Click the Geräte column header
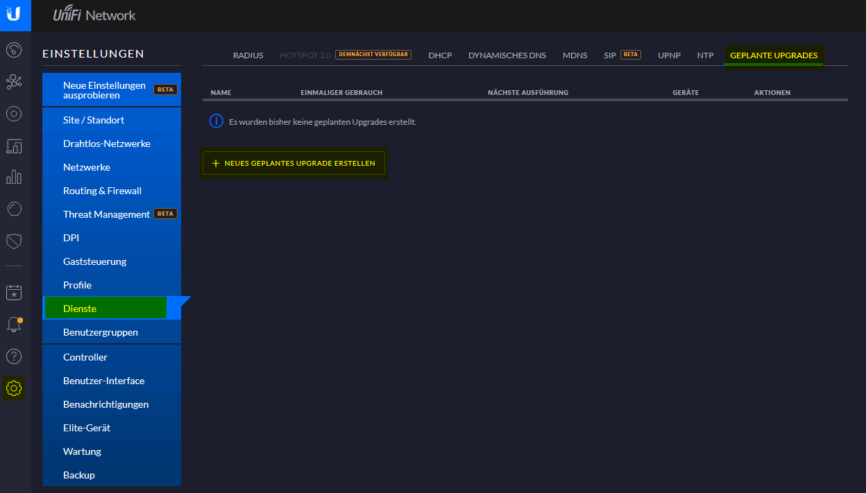 (x=686, y=93)
